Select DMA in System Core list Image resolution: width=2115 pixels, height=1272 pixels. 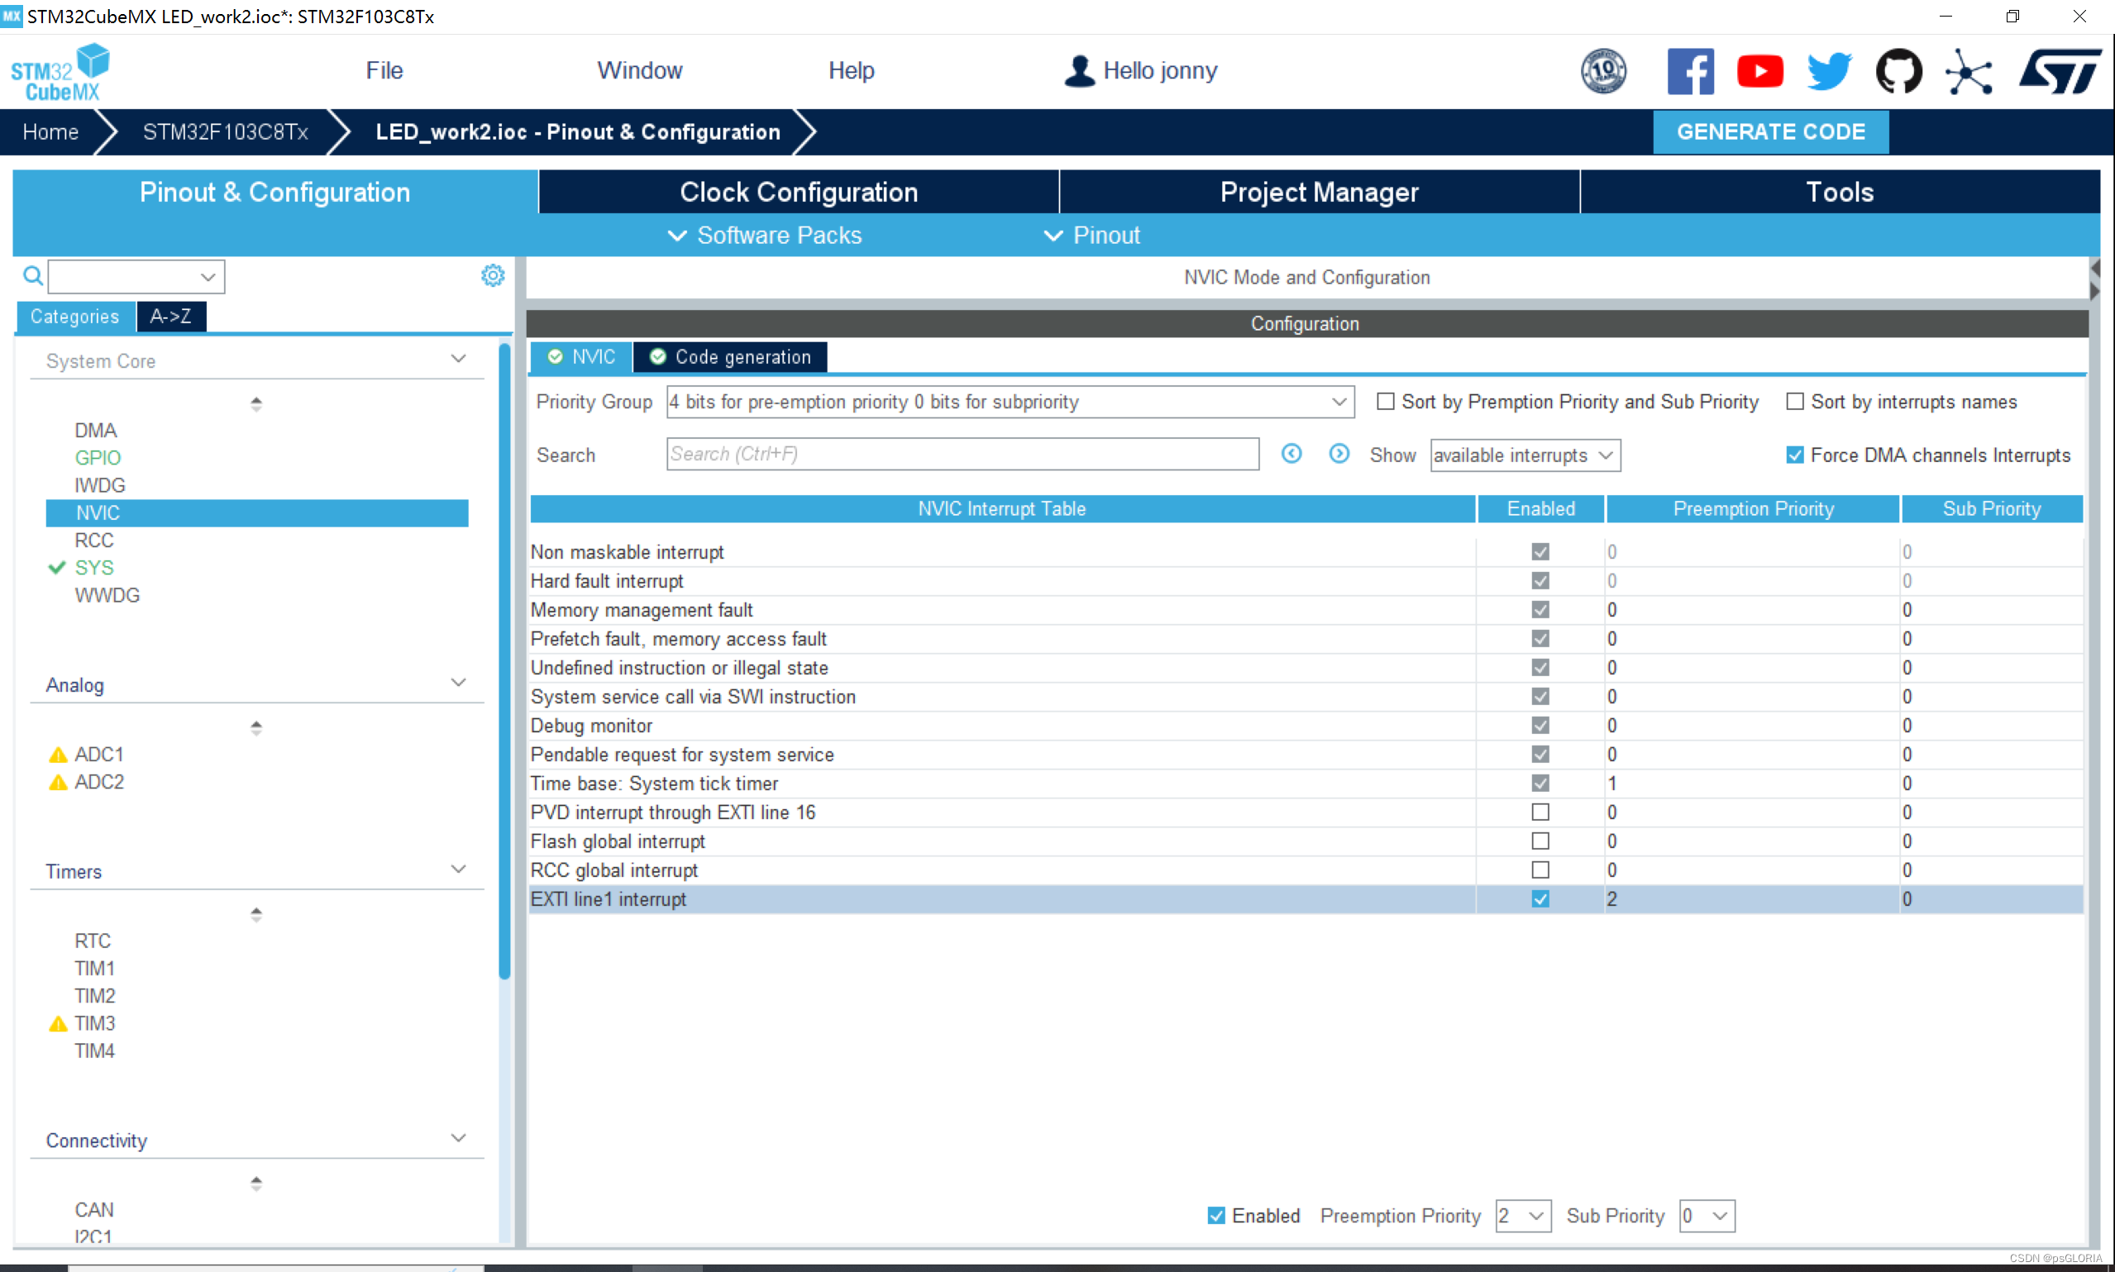[96, 431]
